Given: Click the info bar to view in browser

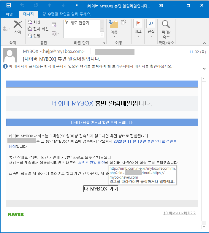Looking at the screenshot, I should 90,66.
